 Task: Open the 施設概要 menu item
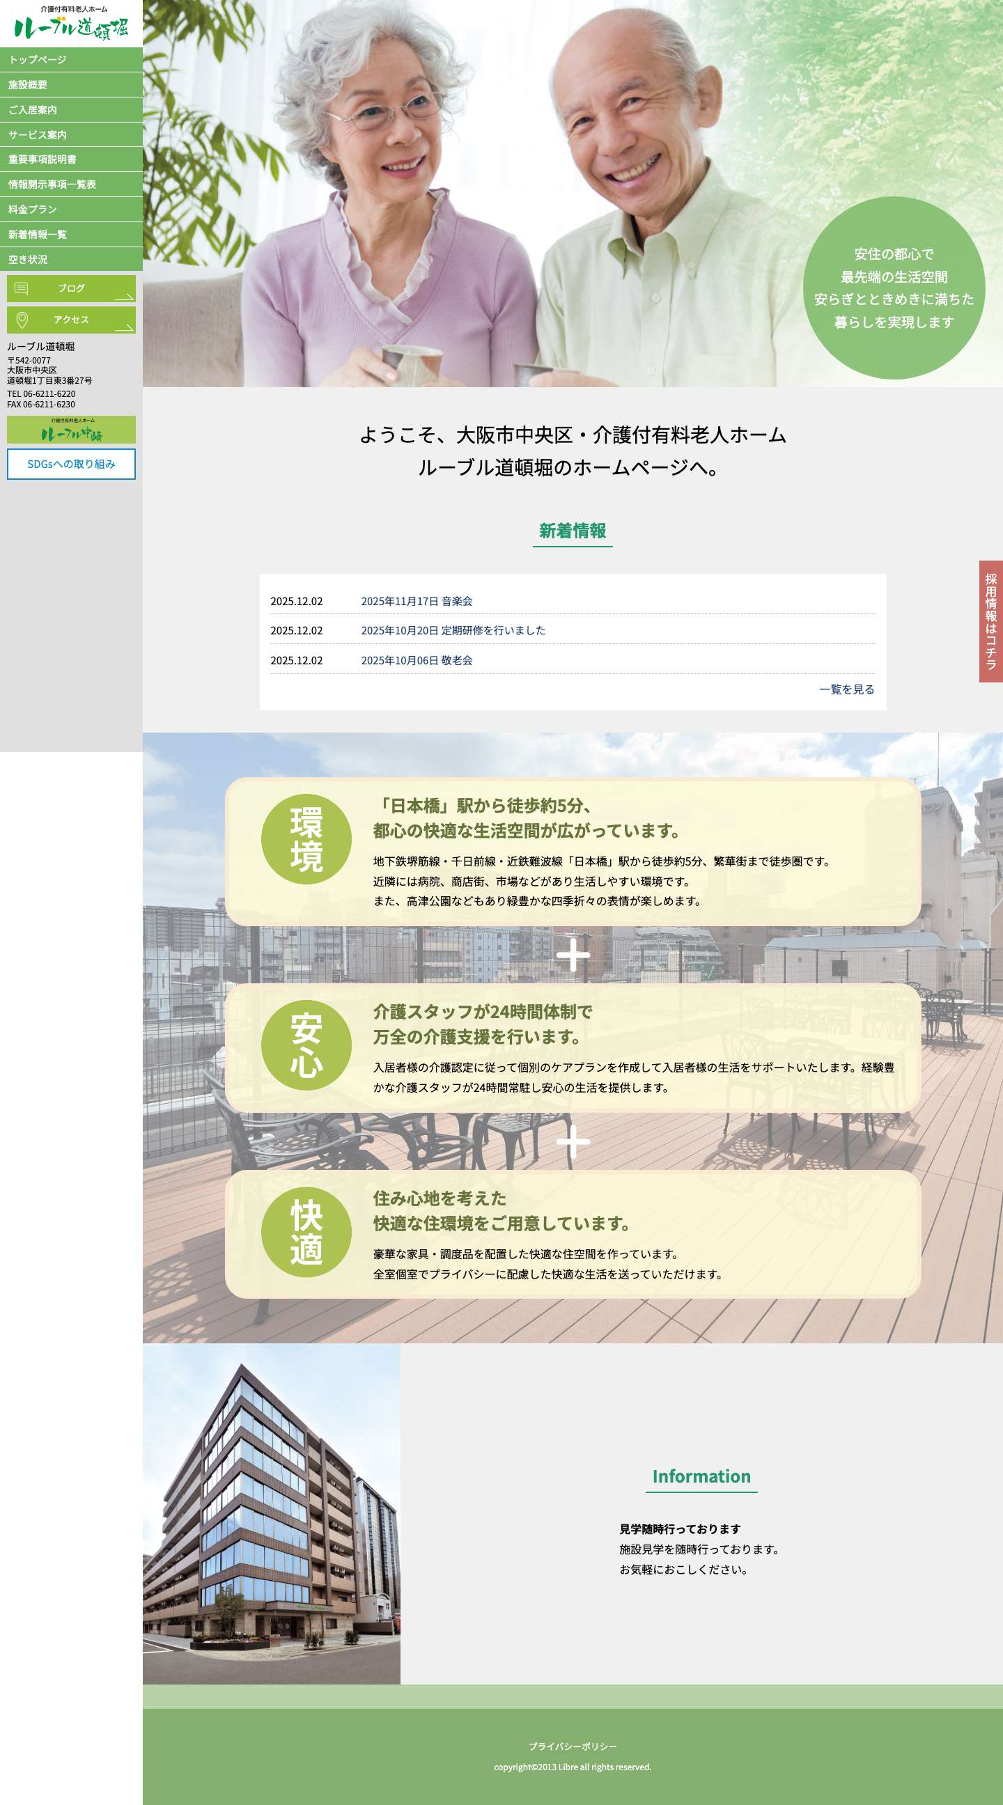click(x=72, y=85)
